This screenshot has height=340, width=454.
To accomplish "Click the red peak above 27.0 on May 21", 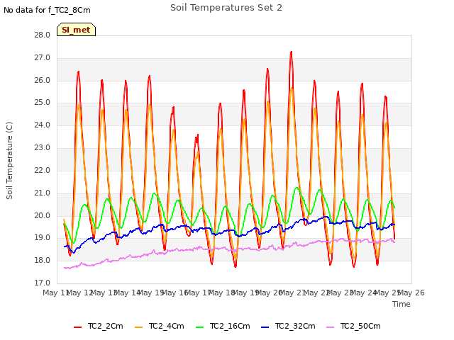I will pos(292,52).
